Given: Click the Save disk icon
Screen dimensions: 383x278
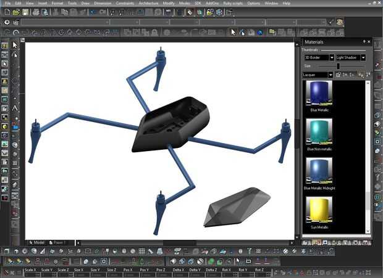Looking at the screenshot, I should point(25,12).
